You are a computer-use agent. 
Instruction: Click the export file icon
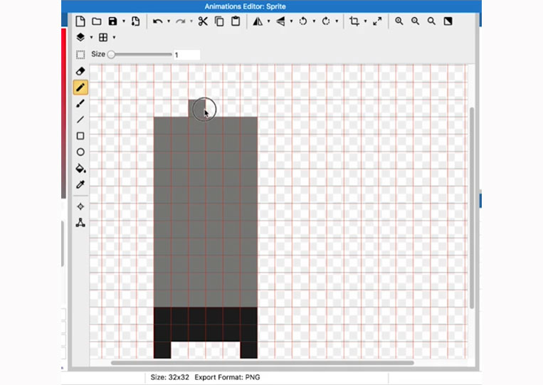[x=135, y=21]
